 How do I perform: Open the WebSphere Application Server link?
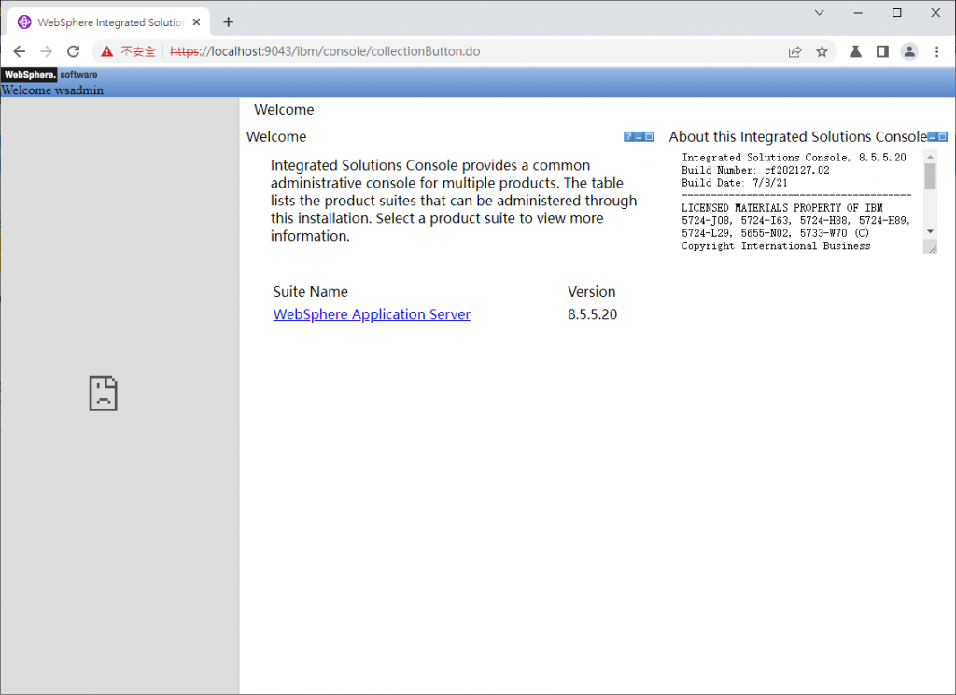point(372,314)
